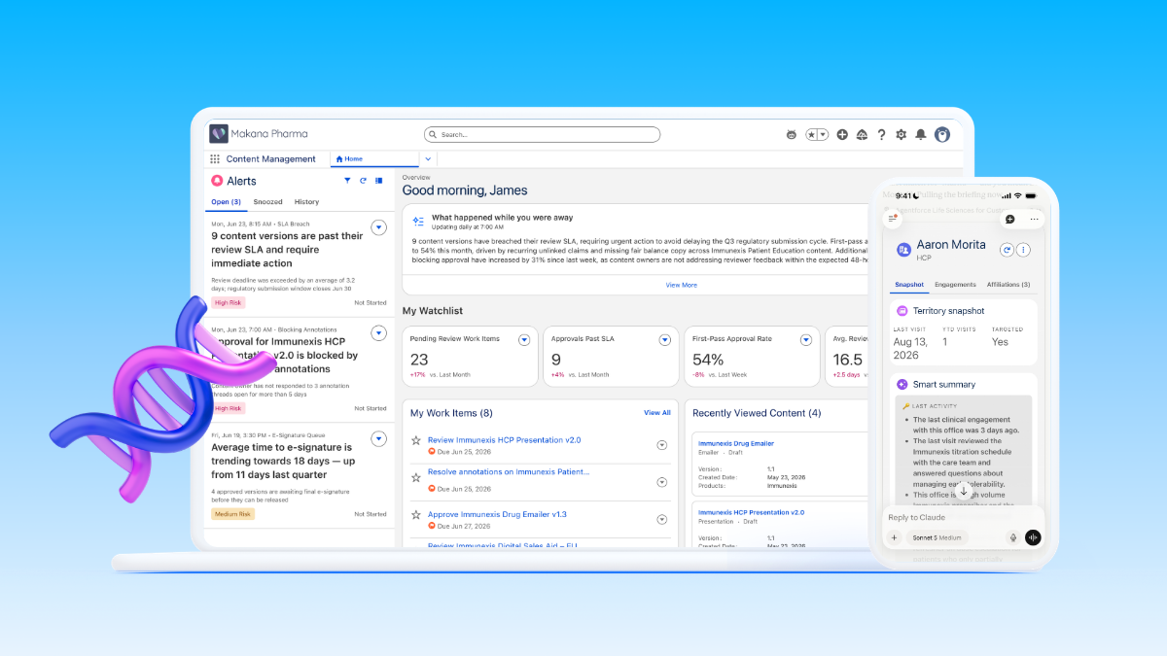Expand actions for Review Immunexis HCP Presentation item
Screen dimensions: 1167x656
[662, 445]
